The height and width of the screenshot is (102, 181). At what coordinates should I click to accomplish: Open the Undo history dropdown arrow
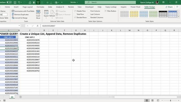21,2
